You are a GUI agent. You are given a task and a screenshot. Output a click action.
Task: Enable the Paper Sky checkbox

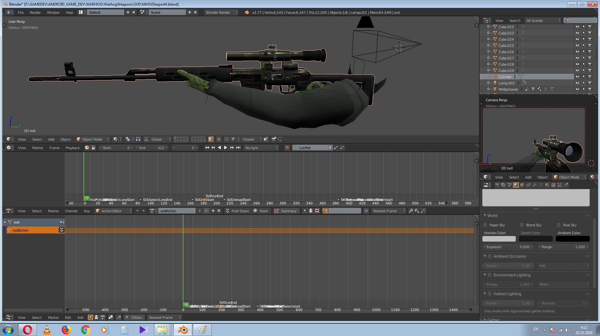click(x=485, y=225)
